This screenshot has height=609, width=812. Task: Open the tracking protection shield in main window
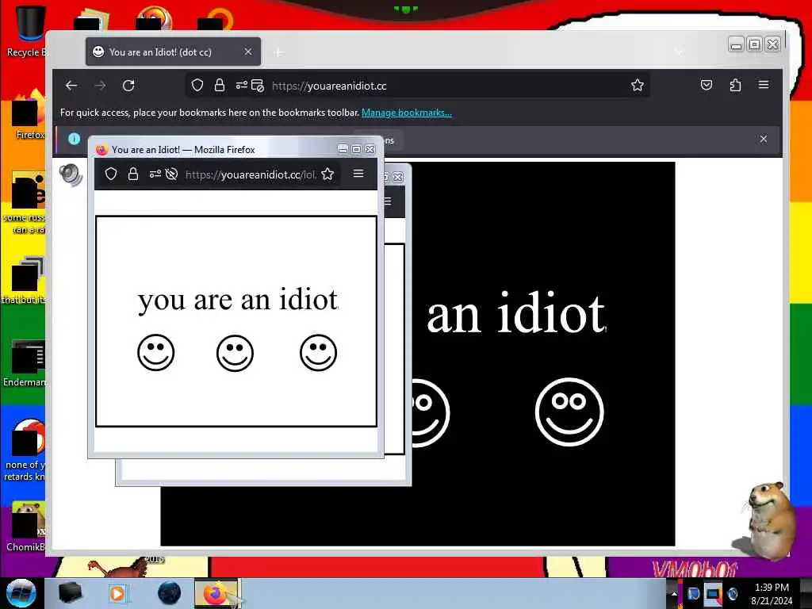click(197, 86)
